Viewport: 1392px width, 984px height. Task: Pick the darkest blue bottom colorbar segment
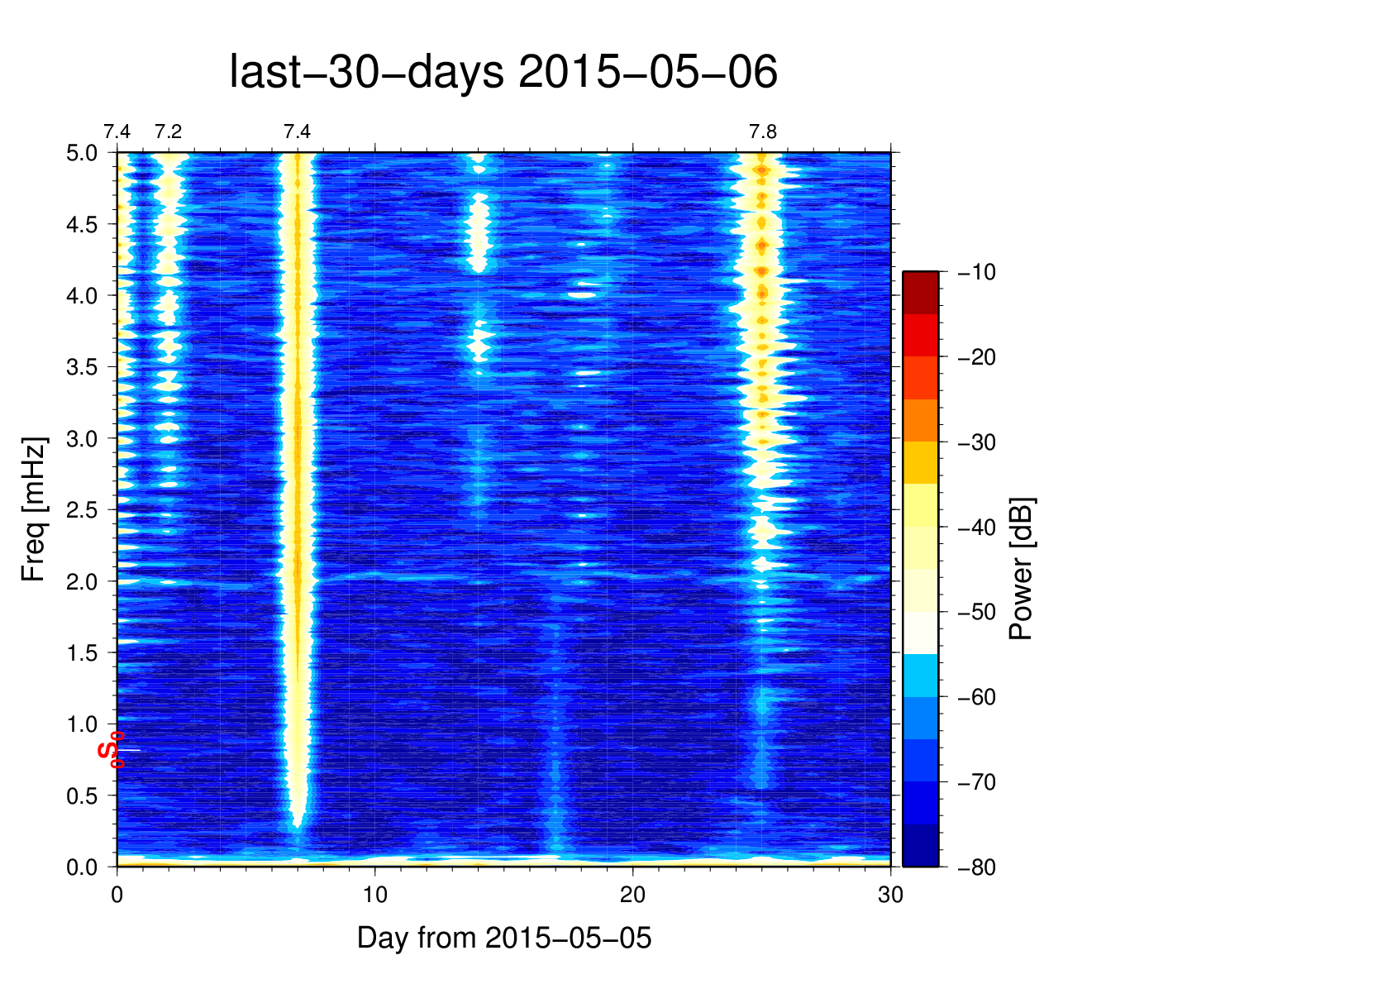920,845
